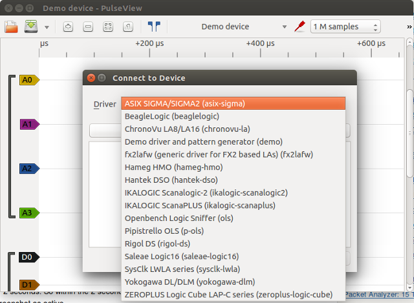Click the Zoom to fit icon
Image resolution: width=414 pixels, height=303 pixels.
[x=108, y=26]
